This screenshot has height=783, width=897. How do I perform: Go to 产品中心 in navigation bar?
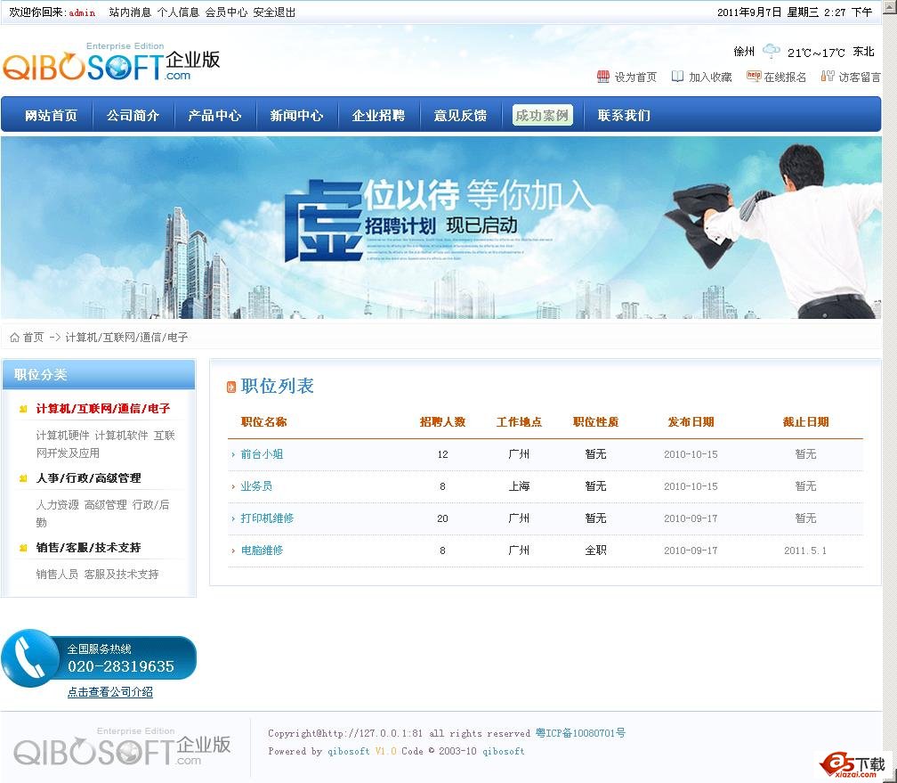tap(214, 116)
